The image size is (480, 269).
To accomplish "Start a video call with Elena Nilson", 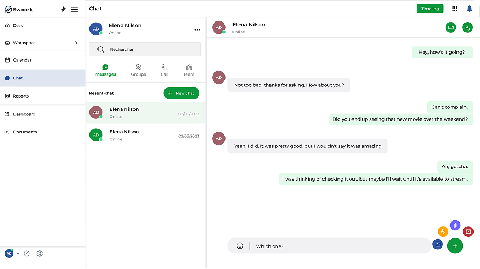I will tap(451, 27).
